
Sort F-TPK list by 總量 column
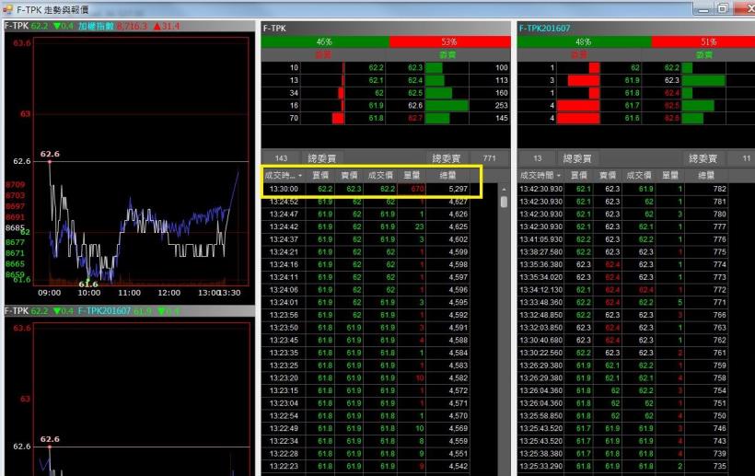pyautogui.click(x=449, y=174)
